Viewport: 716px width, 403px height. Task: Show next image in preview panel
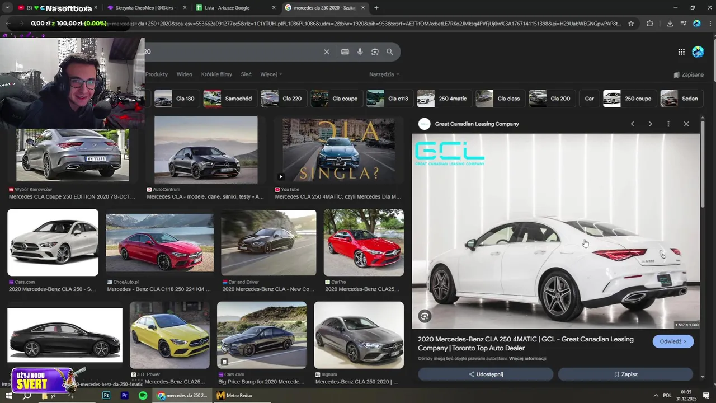(650, 124)
